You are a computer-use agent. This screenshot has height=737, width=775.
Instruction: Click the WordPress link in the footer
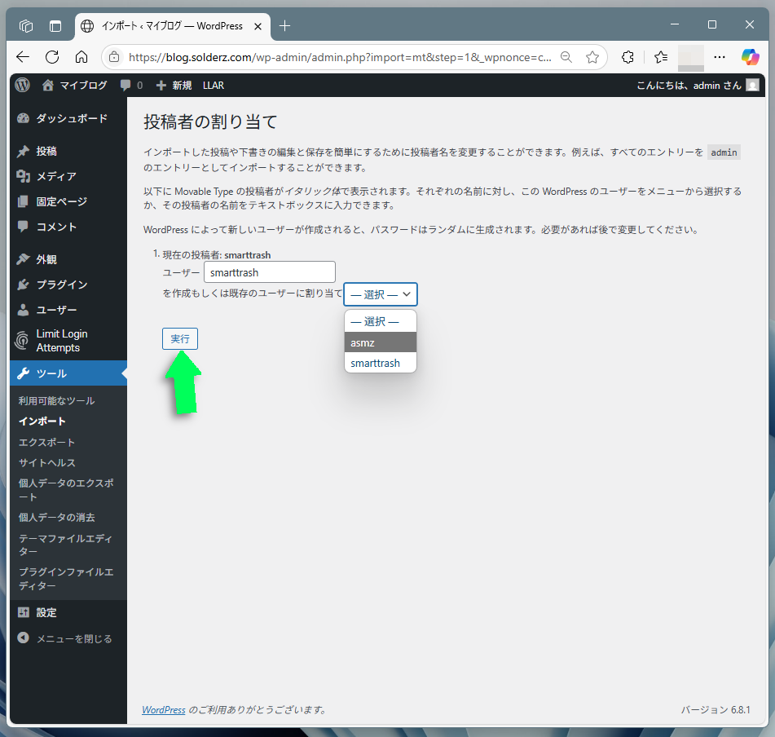click(x=164, y=709)
